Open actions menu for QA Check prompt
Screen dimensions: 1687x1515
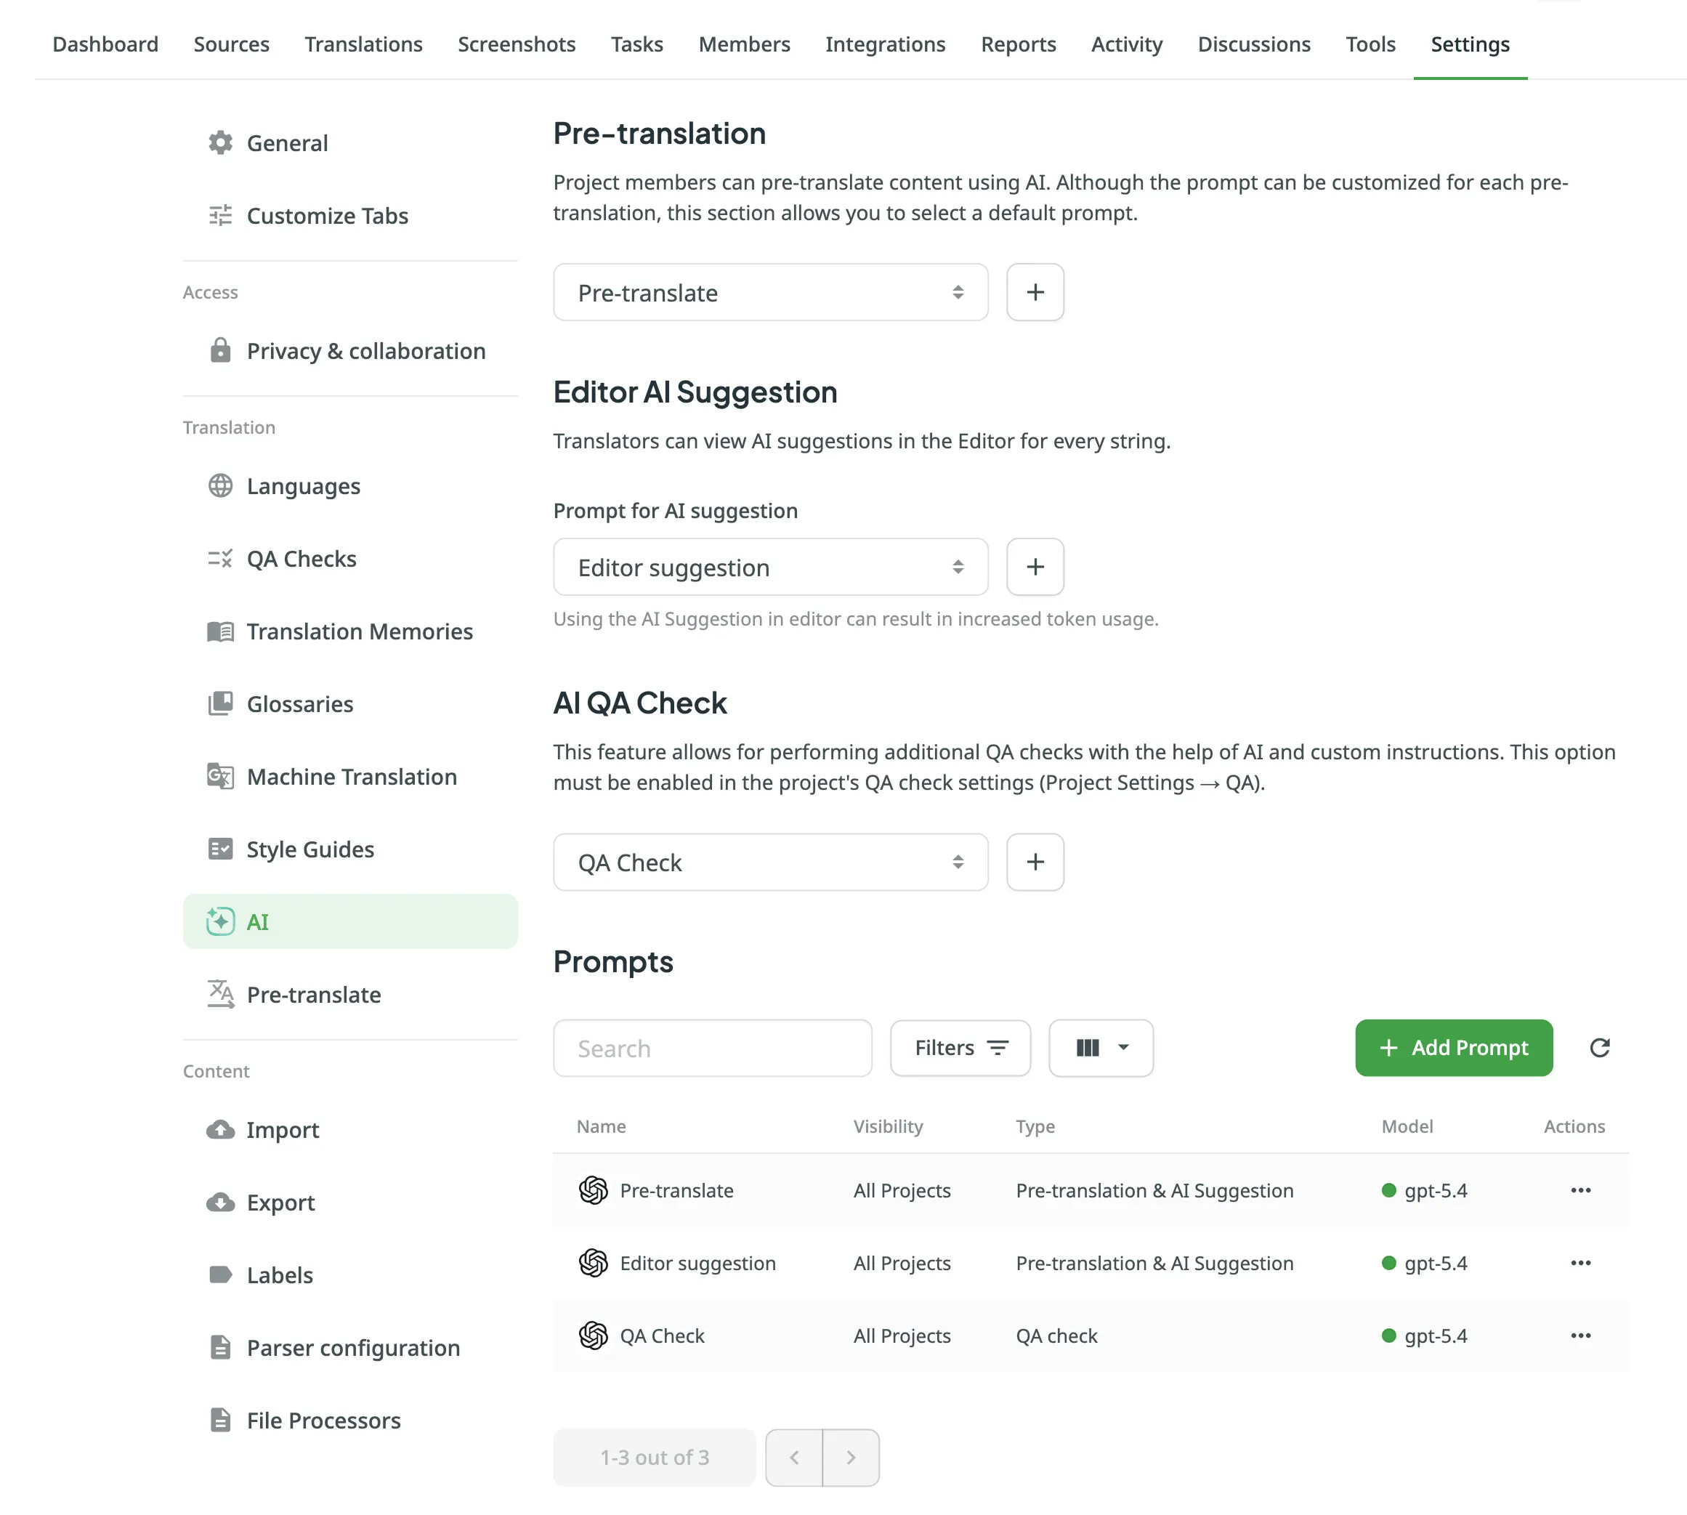1579,1336
